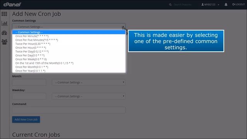
Task: Choose Once Per Week option
Action: [69, 59]
